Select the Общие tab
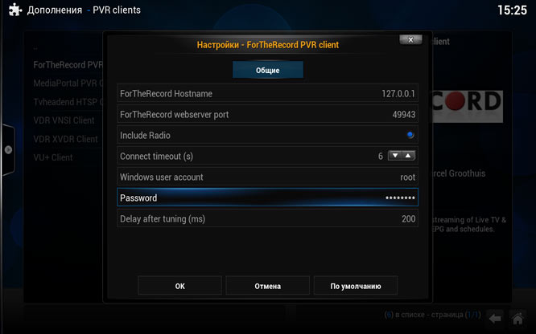This screenshot has width=536, height=334. (x=268, y=71)
